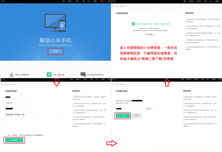Click the 解锁小米手机 headline on blue banner
The image size is (222, 152).
tap(55, 40)
